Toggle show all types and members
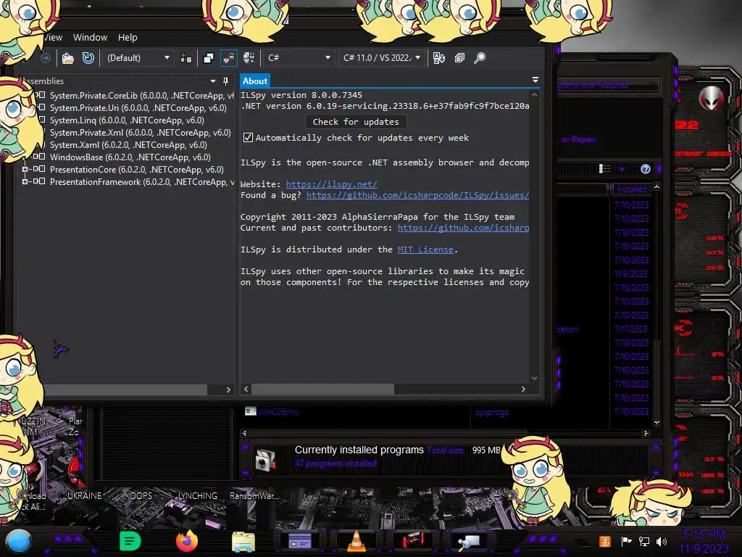742x557 pixels. click(x=249, y=58)
